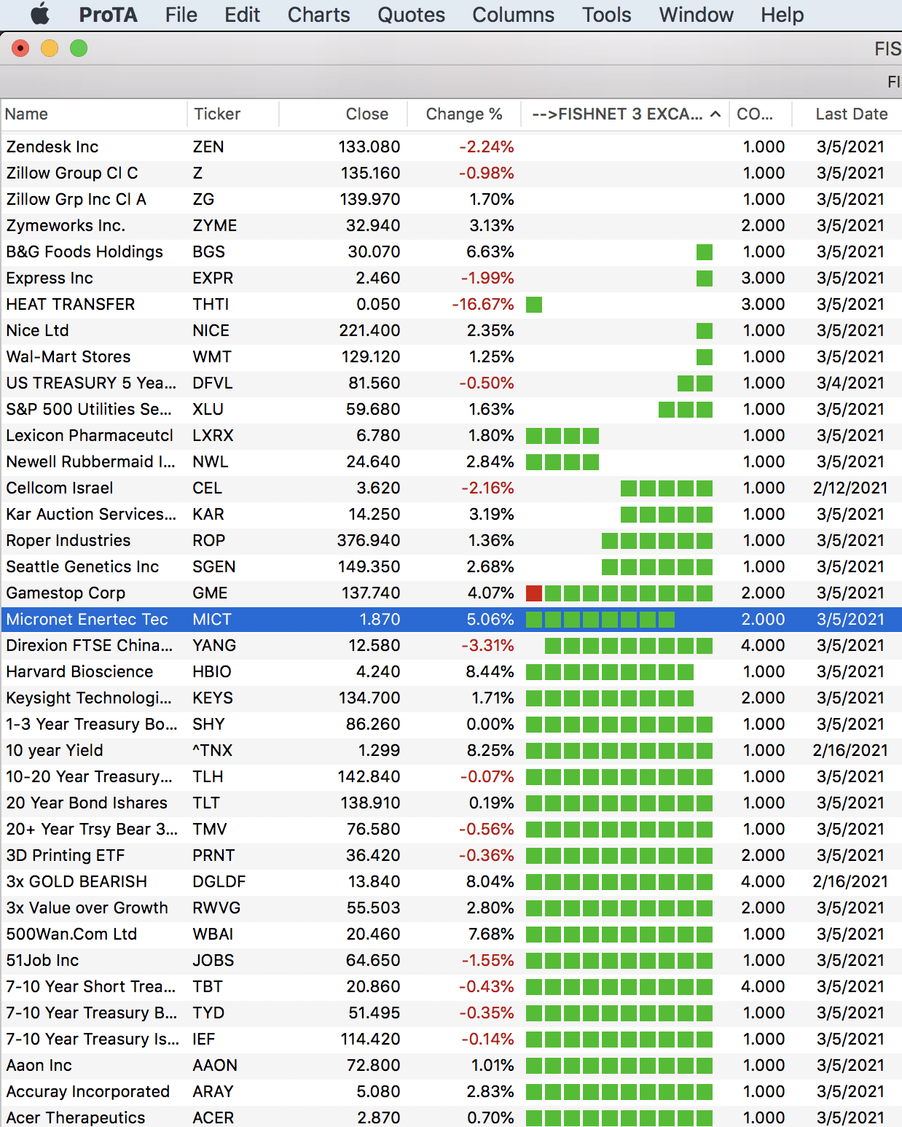Sort by the Last Date column header
This screenshot has height=1127, width=902.
pos(852,114)
